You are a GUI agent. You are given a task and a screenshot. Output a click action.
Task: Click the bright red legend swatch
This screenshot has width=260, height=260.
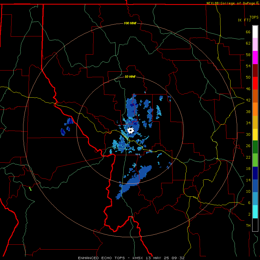255,83
